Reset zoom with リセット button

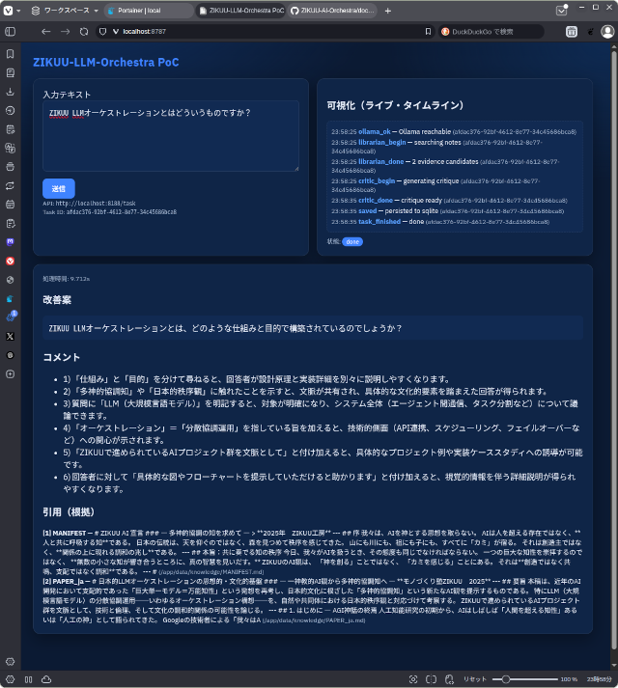tap(474, 679)
